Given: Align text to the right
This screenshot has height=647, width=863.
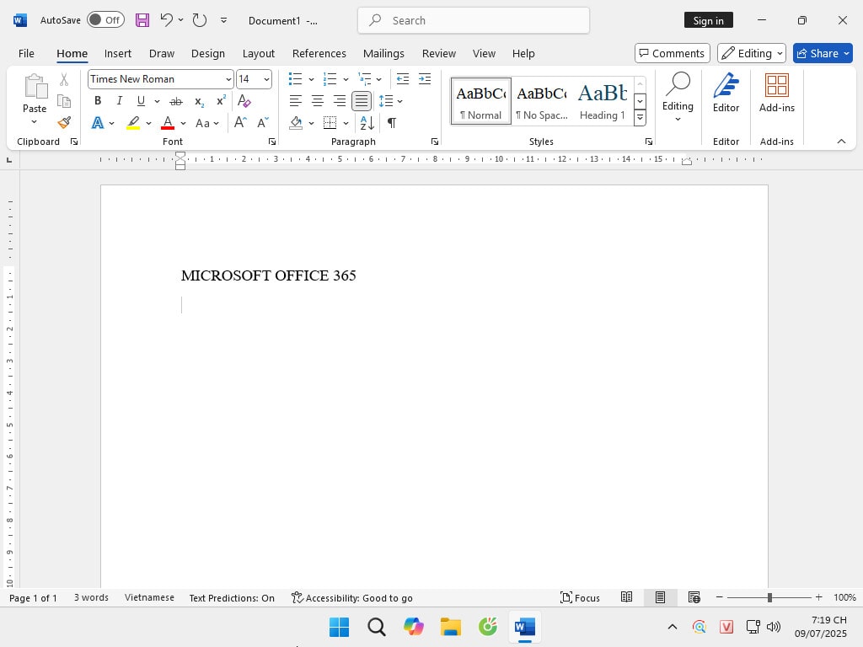Looking at the screenshot, I should (x=340, y=101).
